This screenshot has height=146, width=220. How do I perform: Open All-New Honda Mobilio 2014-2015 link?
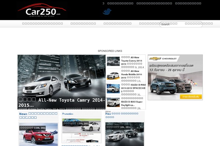(x=132, y=74)
